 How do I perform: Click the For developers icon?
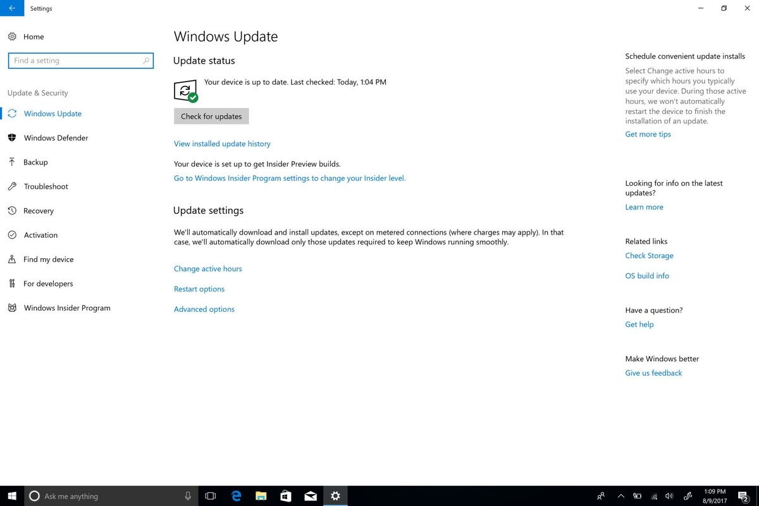tap(12, 283)
